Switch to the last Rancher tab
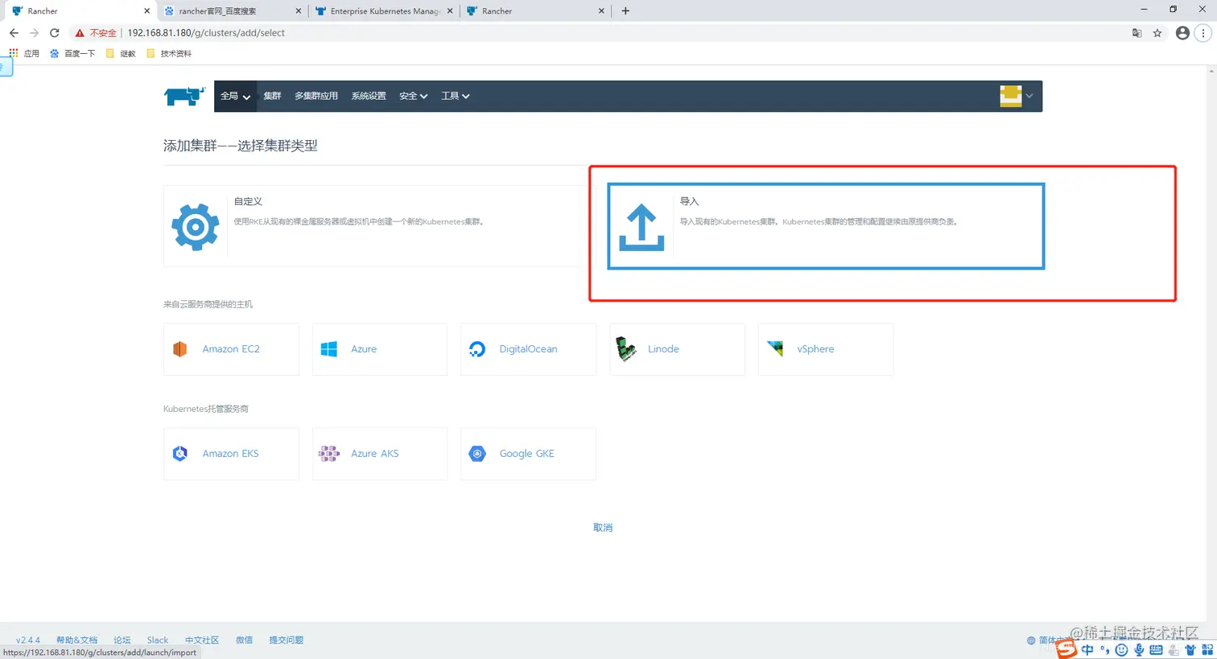 534,11
